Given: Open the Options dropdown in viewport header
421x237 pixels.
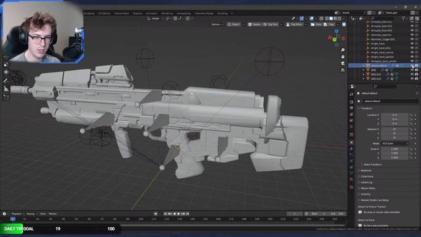Looking at the screenshot, I should (x=216, y=24).
